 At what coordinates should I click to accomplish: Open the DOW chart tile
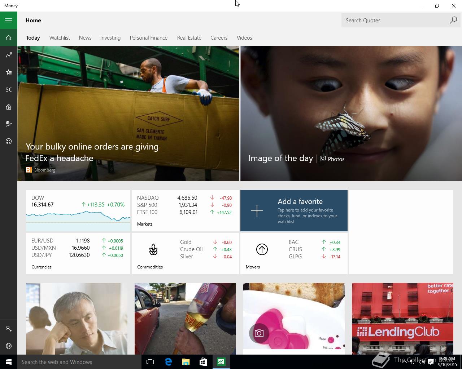point(78,210)
